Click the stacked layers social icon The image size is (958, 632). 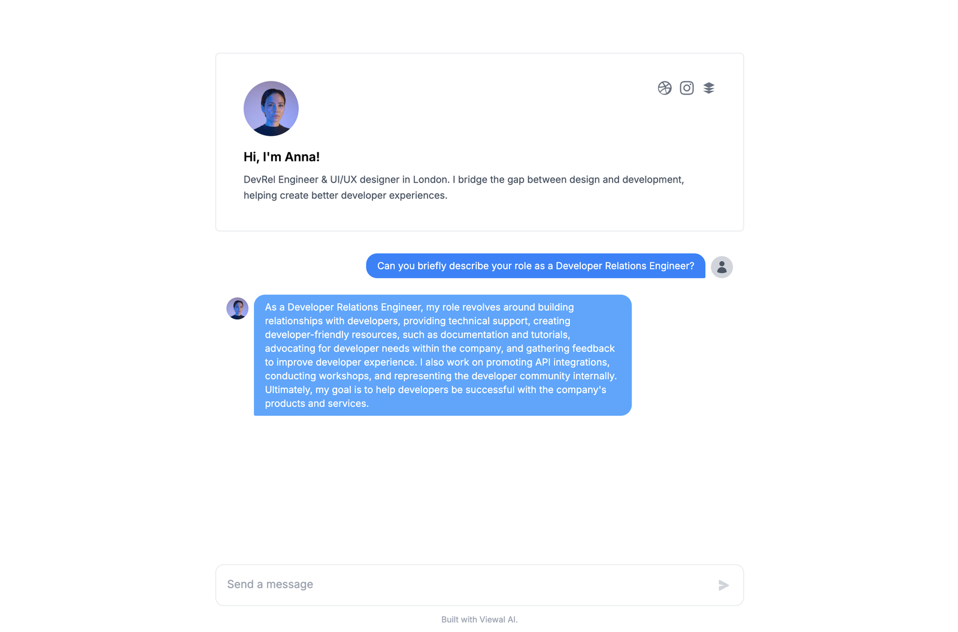(x=709, y=88)
